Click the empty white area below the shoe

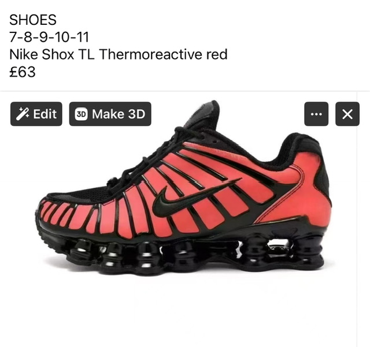[183, 311]
